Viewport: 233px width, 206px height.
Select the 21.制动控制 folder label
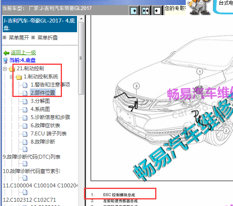click(x=30, y=69)
